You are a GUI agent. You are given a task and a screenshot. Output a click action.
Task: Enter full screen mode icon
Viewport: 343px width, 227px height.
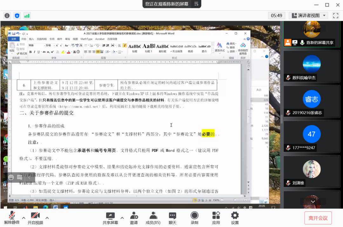[x=335, y=16]
